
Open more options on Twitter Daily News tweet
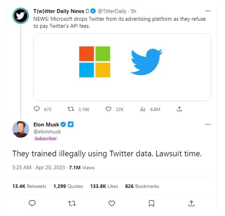pyautogui.click(x=208, y=11)
